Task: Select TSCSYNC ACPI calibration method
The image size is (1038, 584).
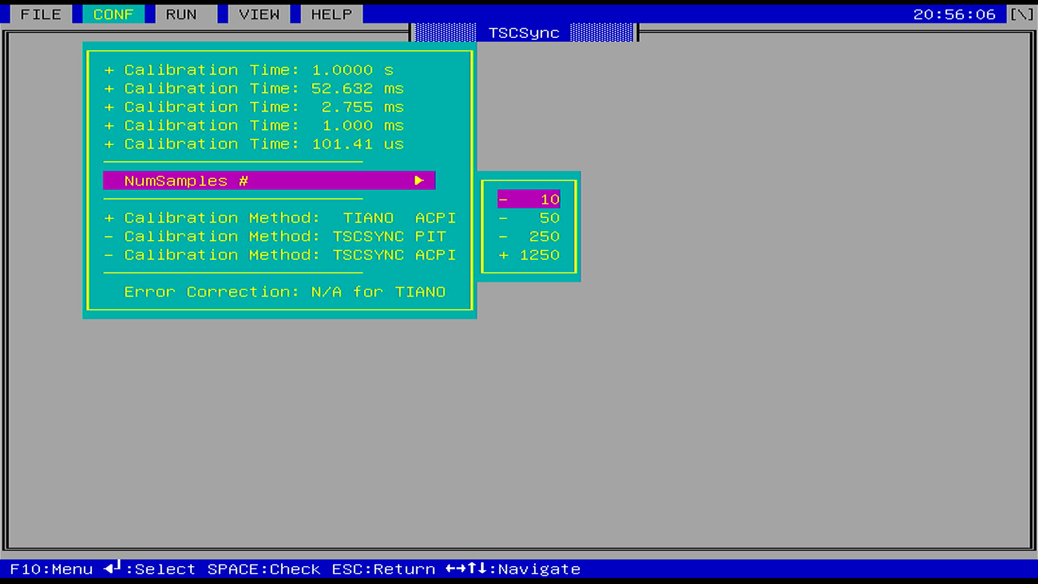Action: [x=280, y=255]
